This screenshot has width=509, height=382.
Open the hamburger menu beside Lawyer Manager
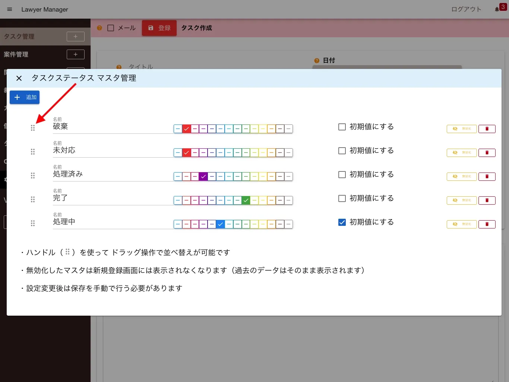[10, 9]
